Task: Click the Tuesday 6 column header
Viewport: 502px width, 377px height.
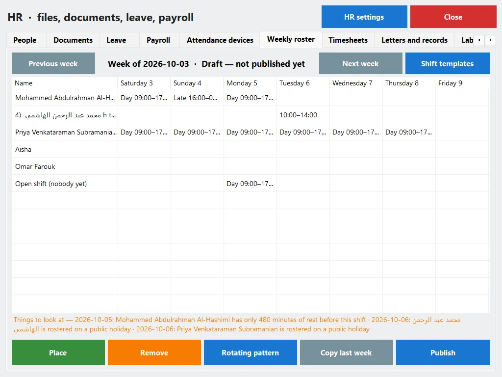Action: (x=303, y=83)
